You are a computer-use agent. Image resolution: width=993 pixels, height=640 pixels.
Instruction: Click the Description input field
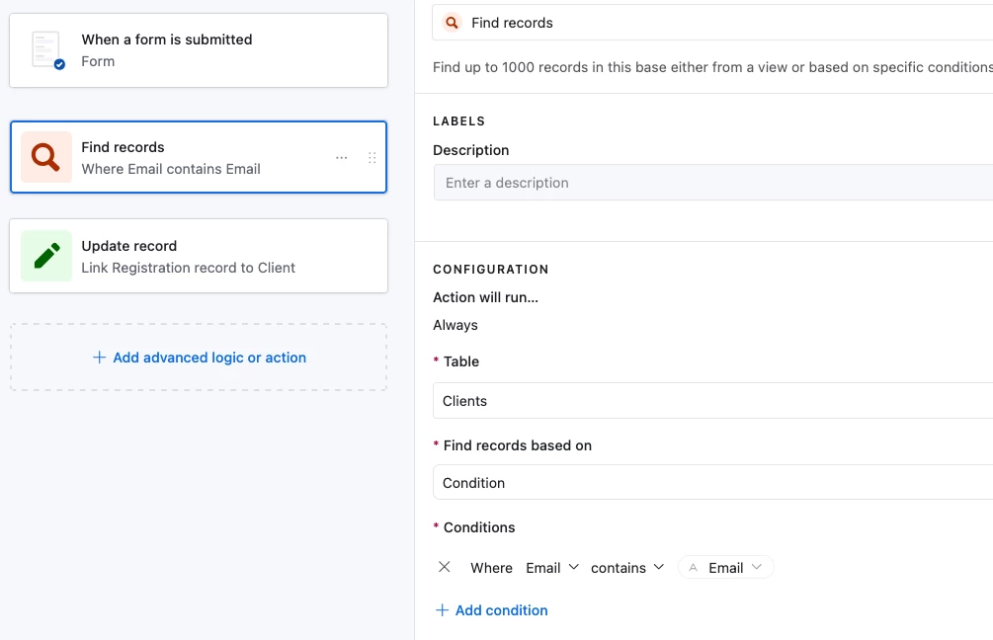point(711,183)
